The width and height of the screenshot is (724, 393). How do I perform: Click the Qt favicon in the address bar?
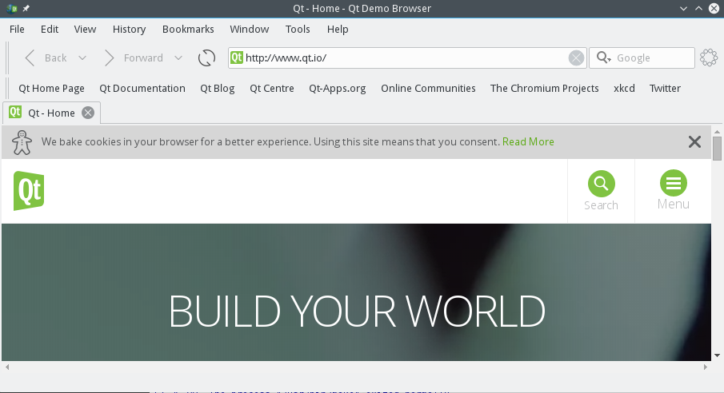[x=237, y=58]
